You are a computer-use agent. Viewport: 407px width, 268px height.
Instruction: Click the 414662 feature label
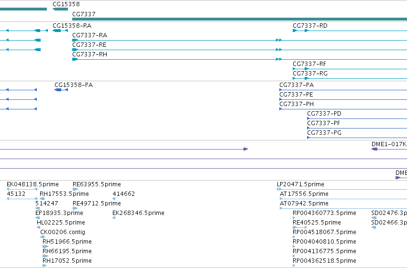(123, 194)
